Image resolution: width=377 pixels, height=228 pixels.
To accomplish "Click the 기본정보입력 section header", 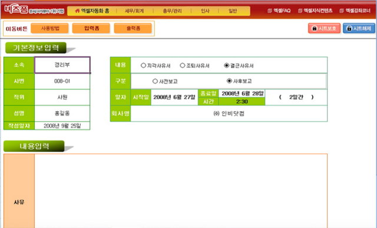I will tap(36, 48).
